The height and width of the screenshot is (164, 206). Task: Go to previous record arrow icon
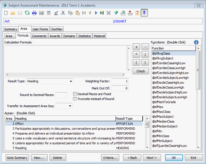[90, 13]
